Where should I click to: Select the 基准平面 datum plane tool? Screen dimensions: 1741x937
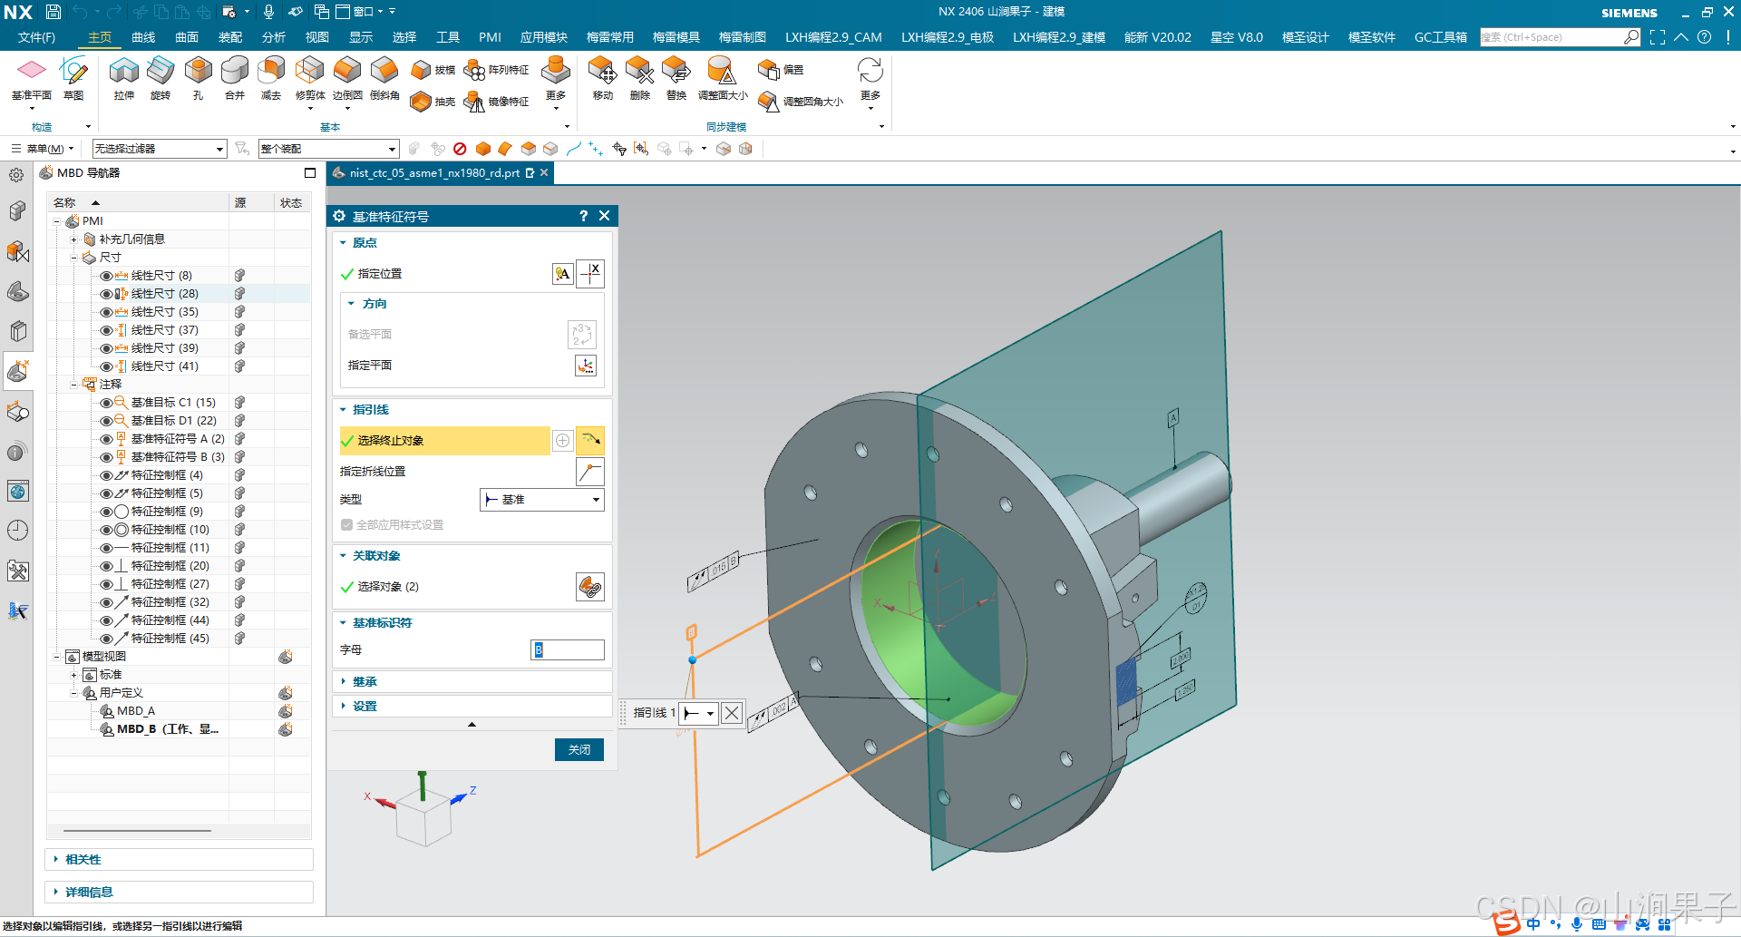[31, 77]
